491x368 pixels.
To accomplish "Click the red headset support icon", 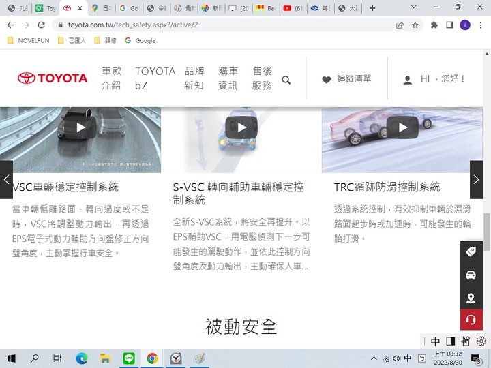I will point(471,320).
